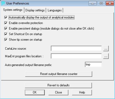Image resolution: width=115 pixels, height=99 pixels.
Task: Click the CartaLinx source text field
Action: point(76,48)
